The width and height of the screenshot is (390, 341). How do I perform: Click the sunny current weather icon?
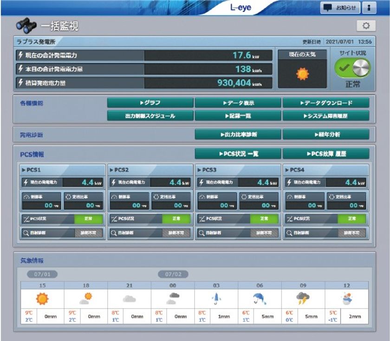tap(302, 74)
